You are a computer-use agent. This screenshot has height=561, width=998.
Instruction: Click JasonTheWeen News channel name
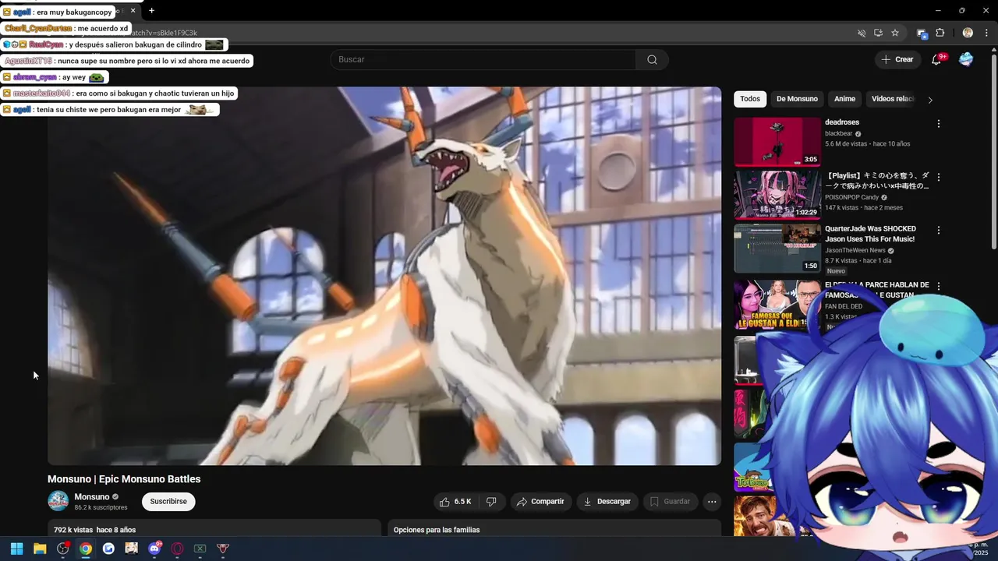(x=855, y=250)
